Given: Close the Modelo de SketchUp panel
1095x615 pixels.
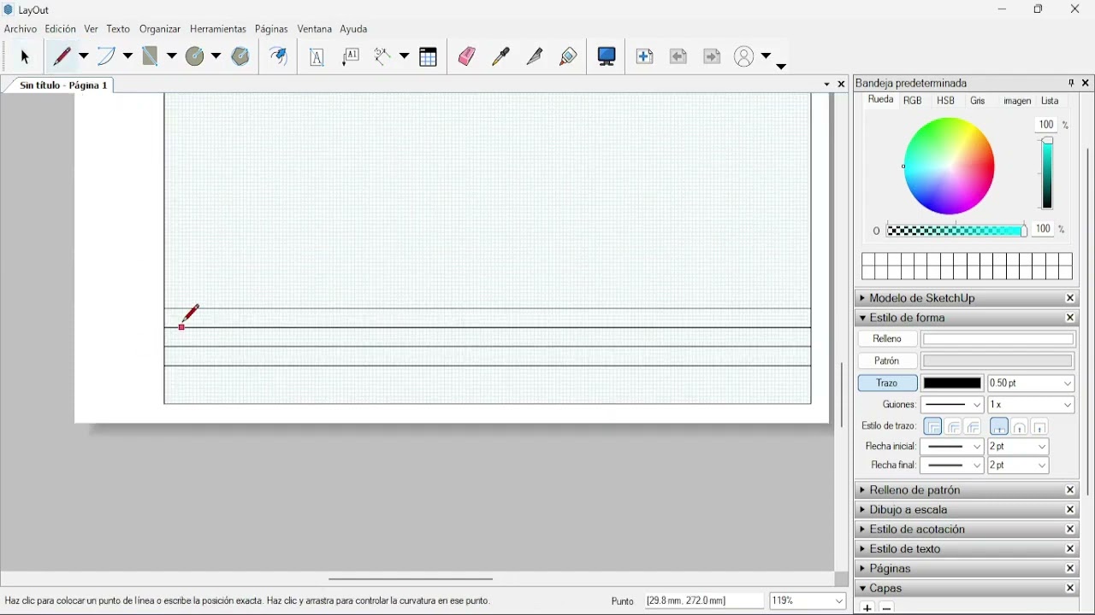Looking at the screenshot, I should (1070, 299).
